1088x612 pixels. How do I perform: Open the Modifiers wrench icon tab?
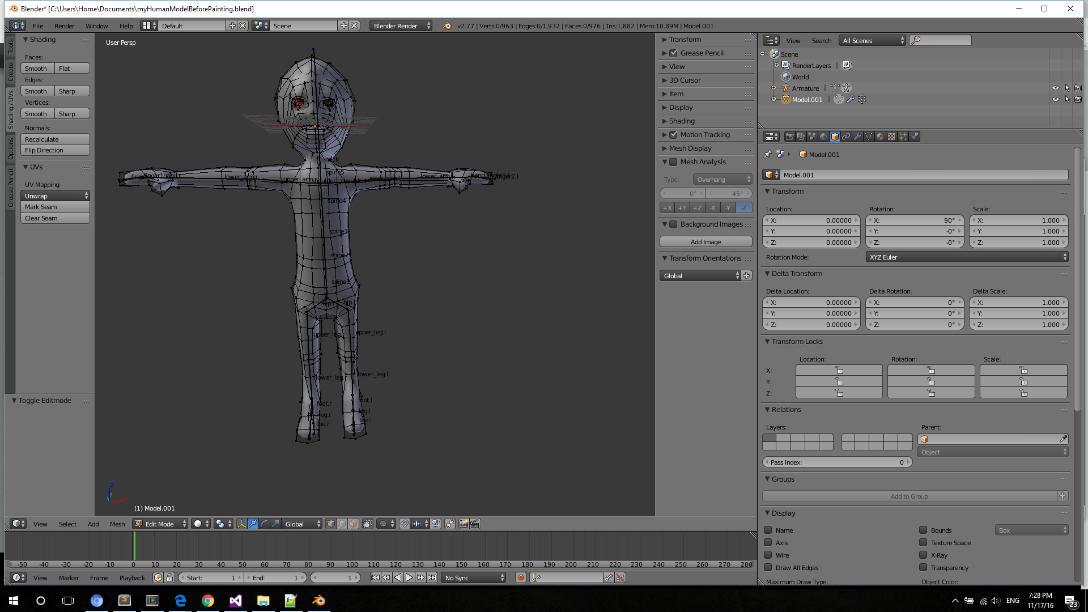[x=857, y=137]
